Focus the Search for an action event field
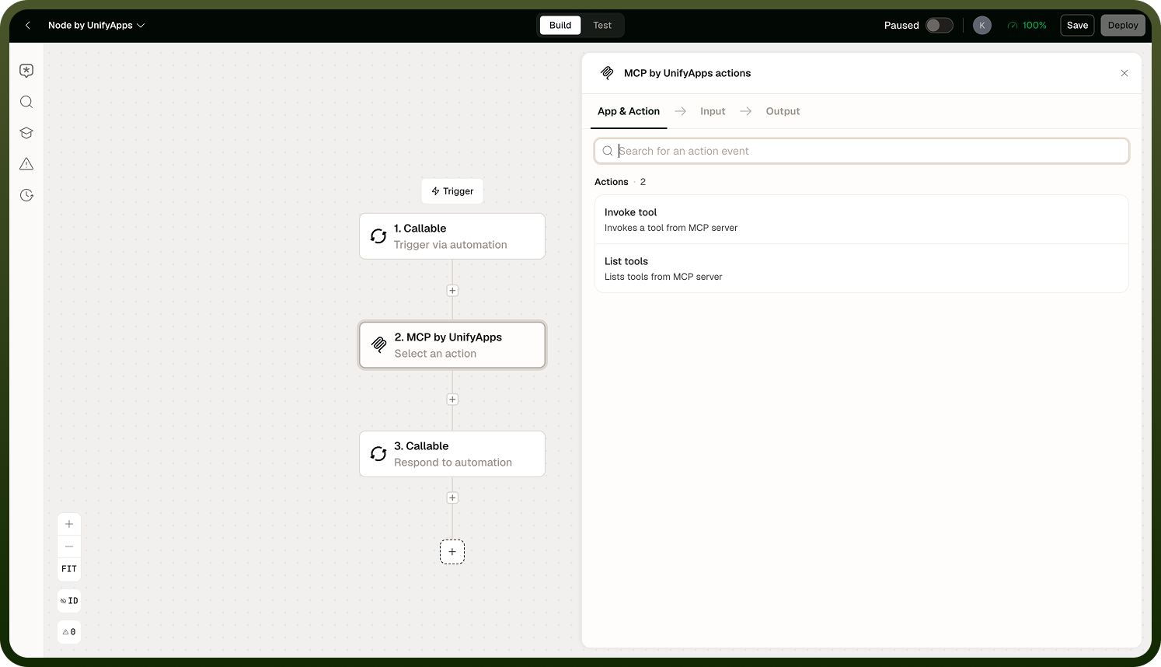 [x=862, y=151]
